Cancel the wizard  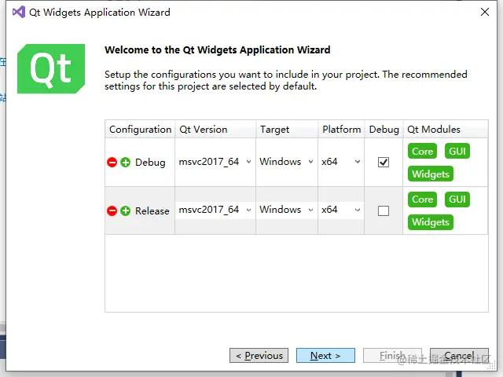tap(459, 356)
